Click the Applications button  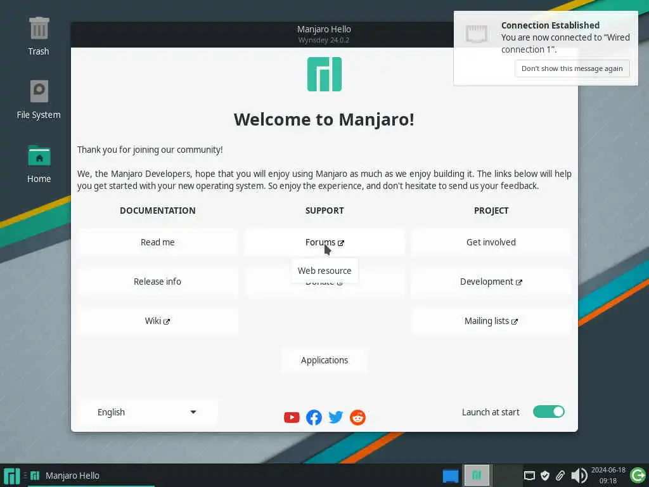[x=324, y=360]
